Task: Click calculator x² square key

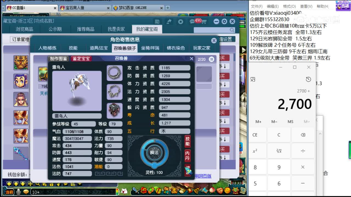Action: coord(255,151)
